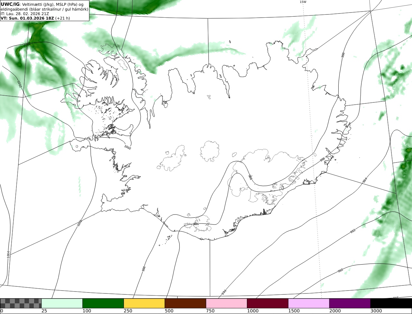Select the lavender 1500–2000 legend swatch

309,303
